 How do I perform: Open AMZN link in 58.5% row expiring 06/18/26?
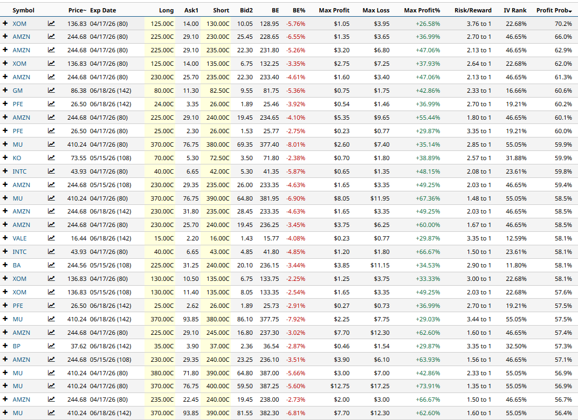click(22, 212)
